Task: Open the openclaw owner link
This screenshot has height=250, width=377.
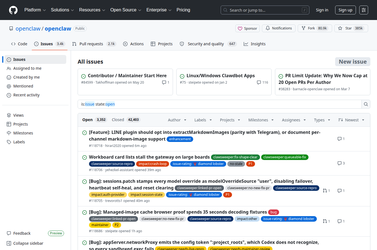Action: click(x=28, y=29)
